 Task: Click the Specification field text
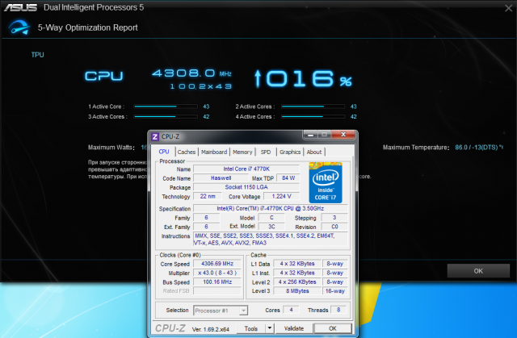click(271, 208)
